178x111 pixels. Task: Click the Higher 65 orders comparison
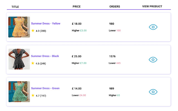[x=114, y=95]
